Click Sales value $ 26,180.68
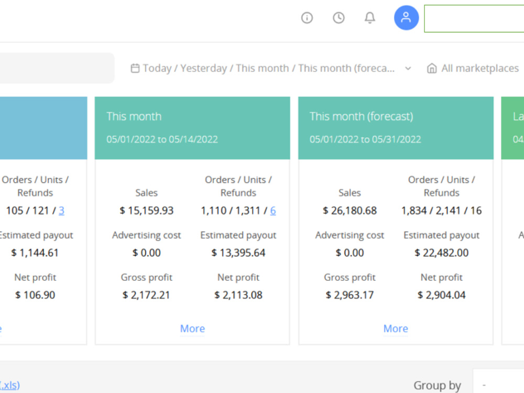Viewport: 524px width, 393px height. pos(350,211)
